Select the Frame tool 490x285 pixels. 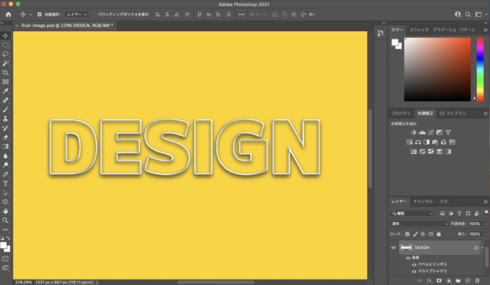point(5,82)
